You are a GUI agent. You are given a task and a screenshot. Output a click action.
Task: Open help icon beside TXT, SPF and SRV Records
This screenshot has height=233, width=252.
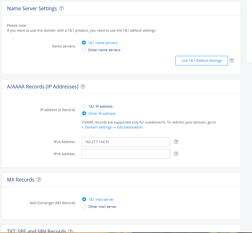tap(70, 231)
